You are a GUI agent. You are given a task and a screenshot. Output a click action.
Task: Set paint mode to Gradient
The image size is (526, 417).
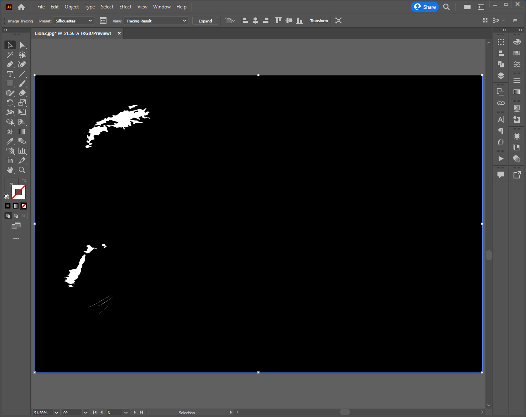tap(16, 206)
